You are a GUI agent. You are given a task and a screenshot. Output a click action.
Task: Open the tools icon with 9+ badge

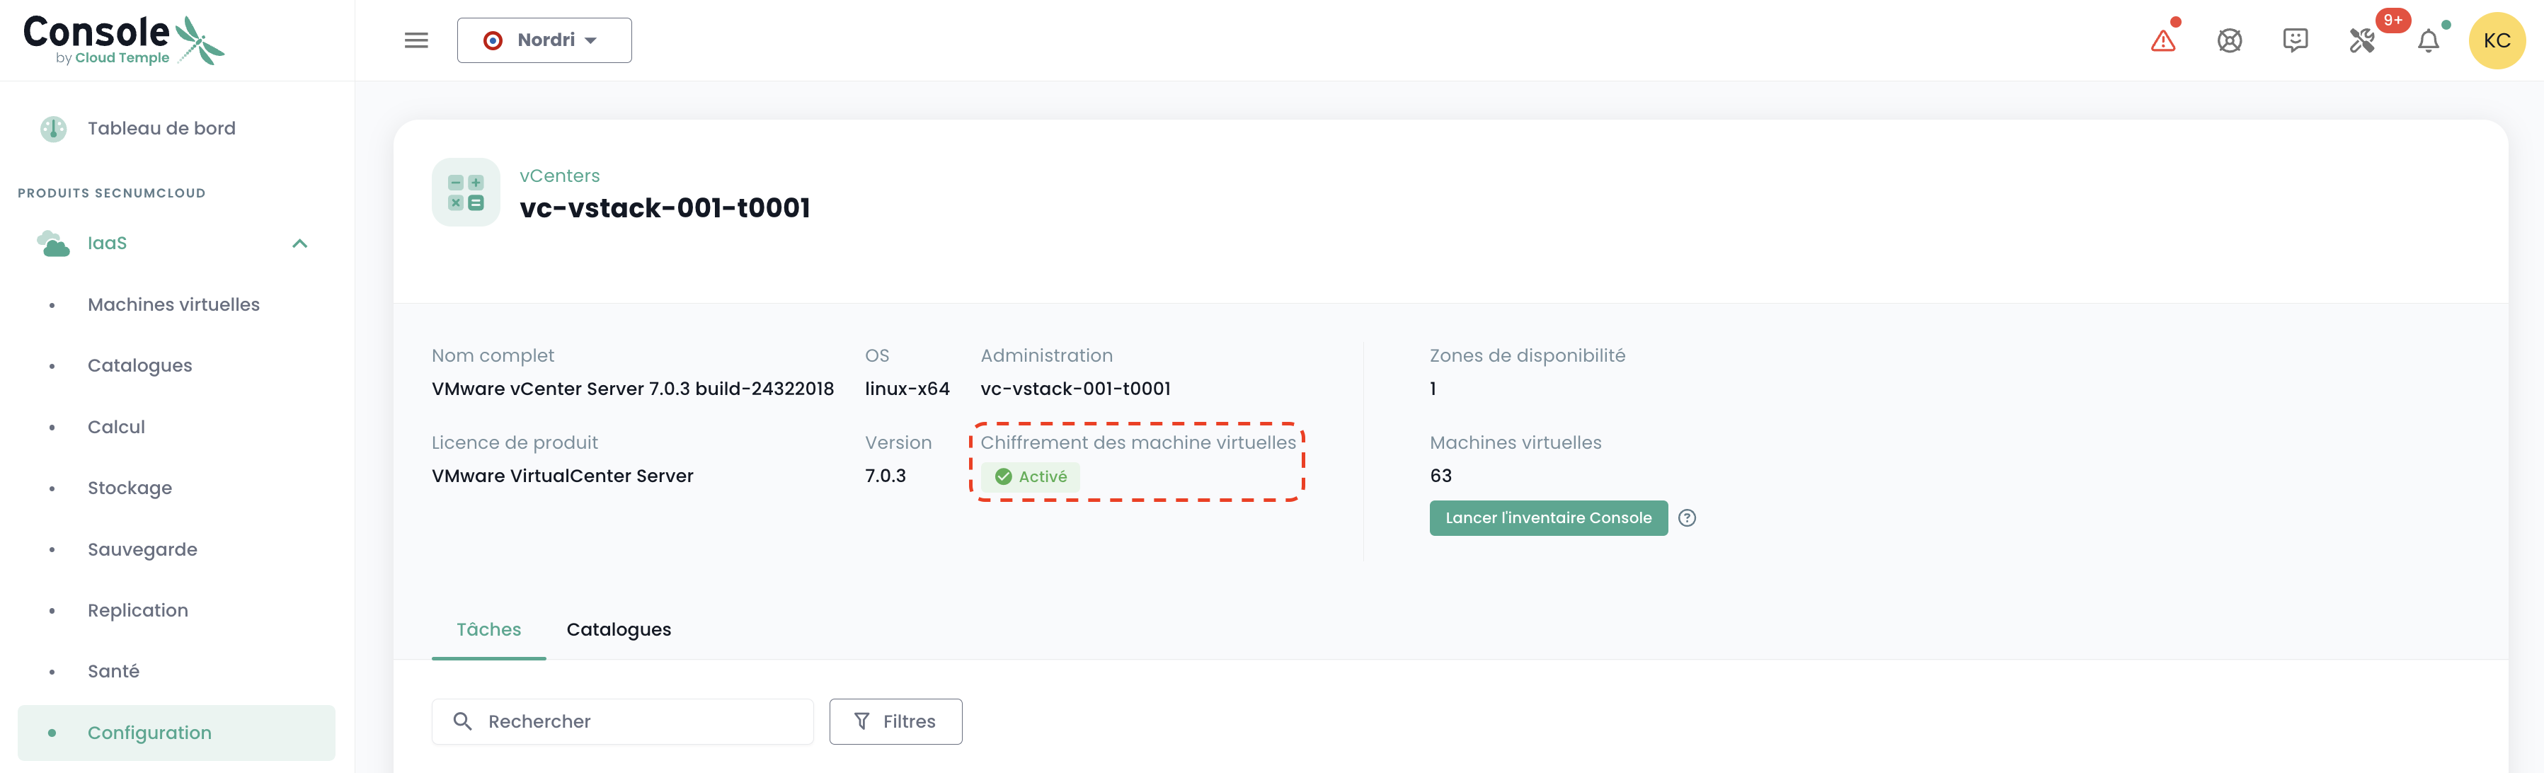click(2362, 40)
